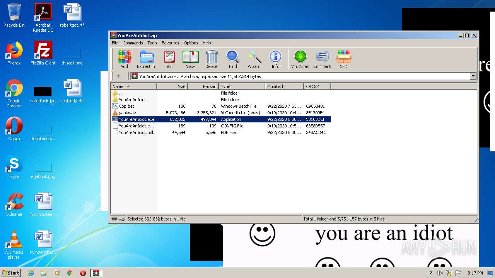Open Google Chrome desktop shortcut
Screen dimensions: 495x278
[14, 93]
